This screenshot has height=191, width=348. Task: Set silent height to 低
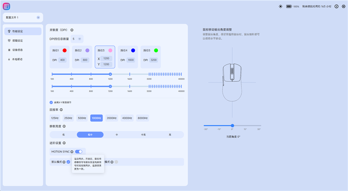[x=64, y=135]
